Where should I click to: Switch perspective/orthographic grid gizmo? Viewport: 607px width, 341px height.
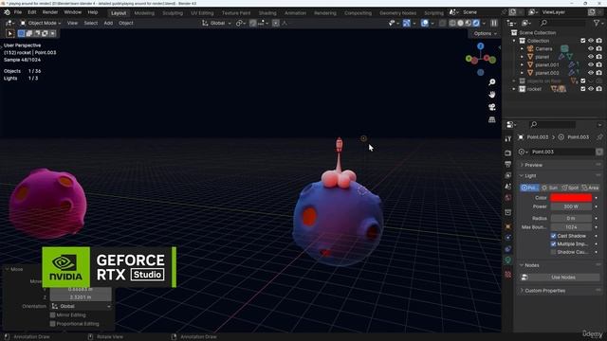pyautogui.click(x=491, y=119)
